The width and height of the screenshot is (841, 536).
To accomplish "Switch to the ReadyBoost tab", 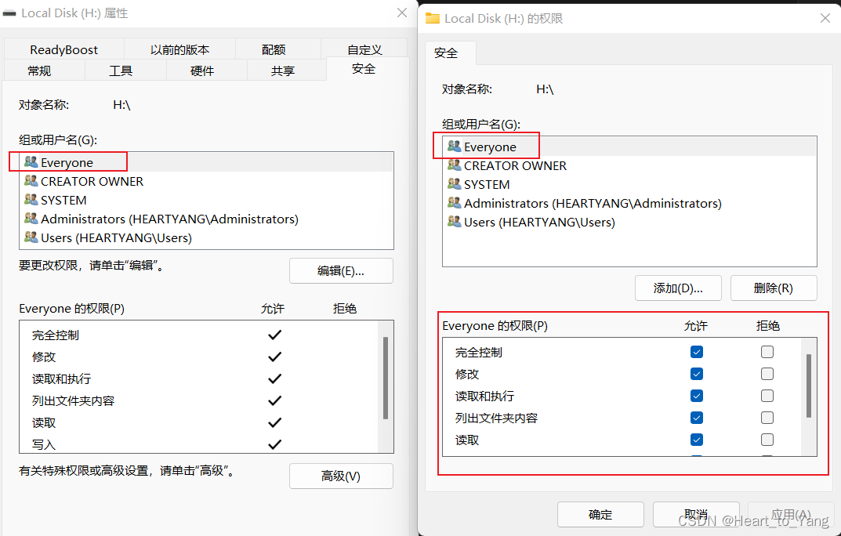I will (63, 49).
